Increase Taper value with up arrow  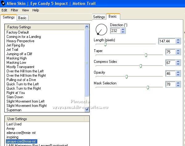(178, 51)
